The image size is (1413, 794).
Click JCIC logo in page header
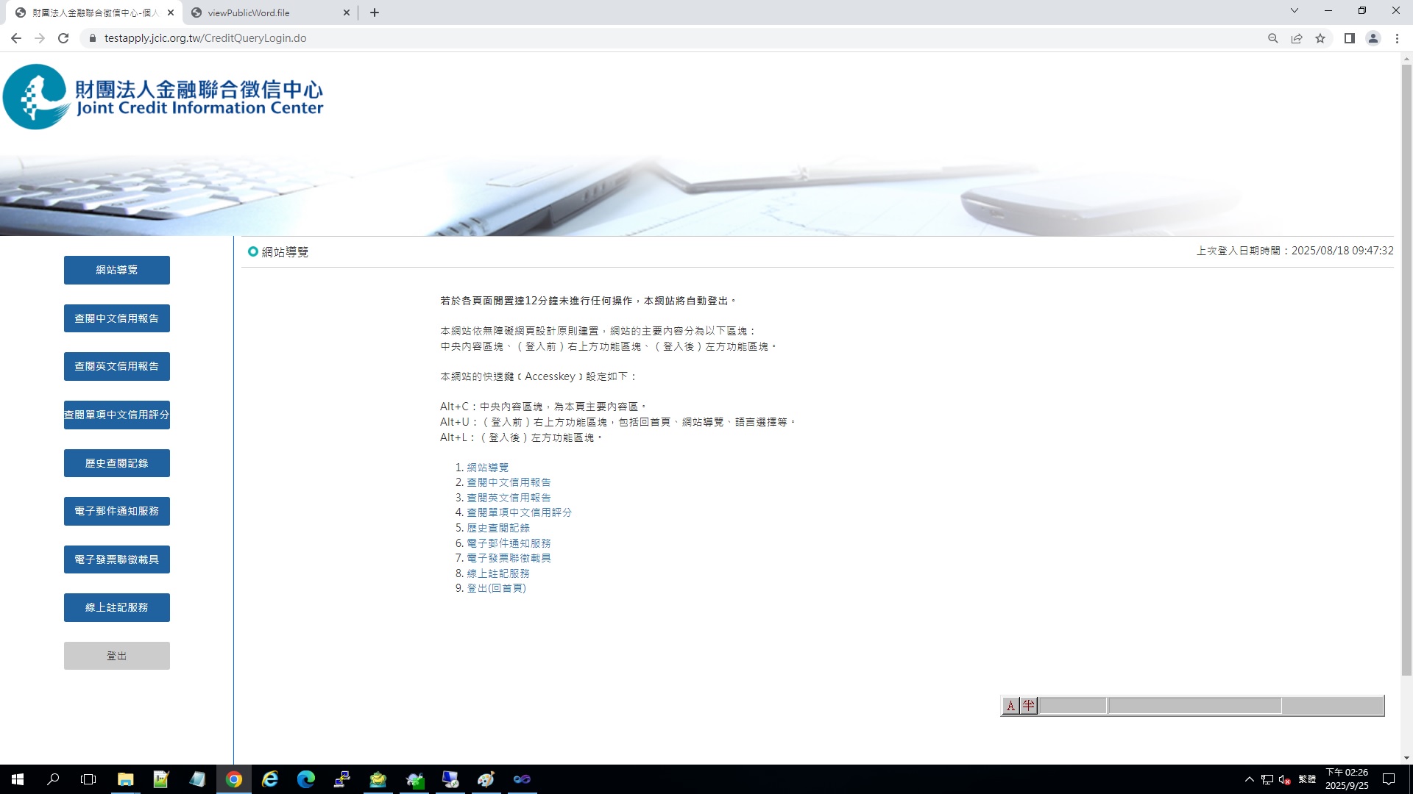click(163, 97)
